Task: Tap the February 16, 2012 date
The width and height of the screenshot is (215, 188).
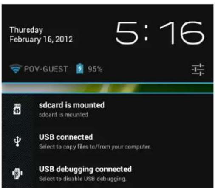Action: tap(41, 39)
